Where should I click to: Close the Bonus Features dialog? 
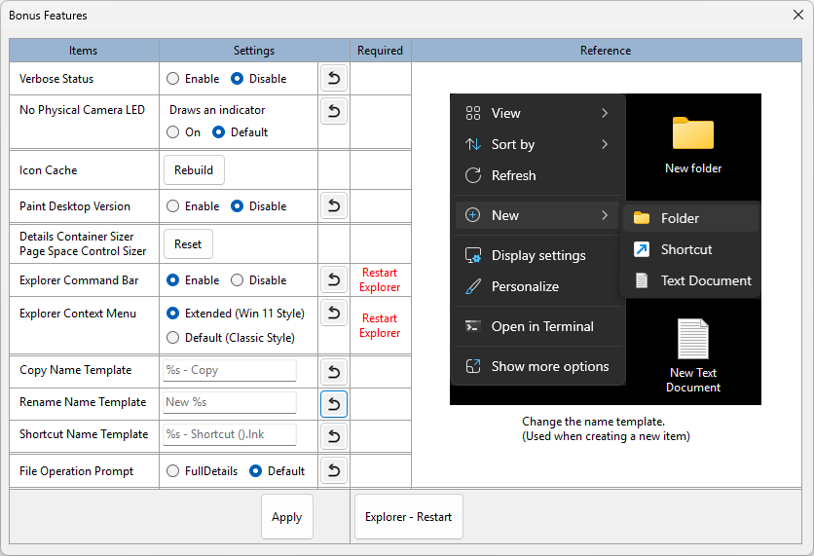coord(798,15)
